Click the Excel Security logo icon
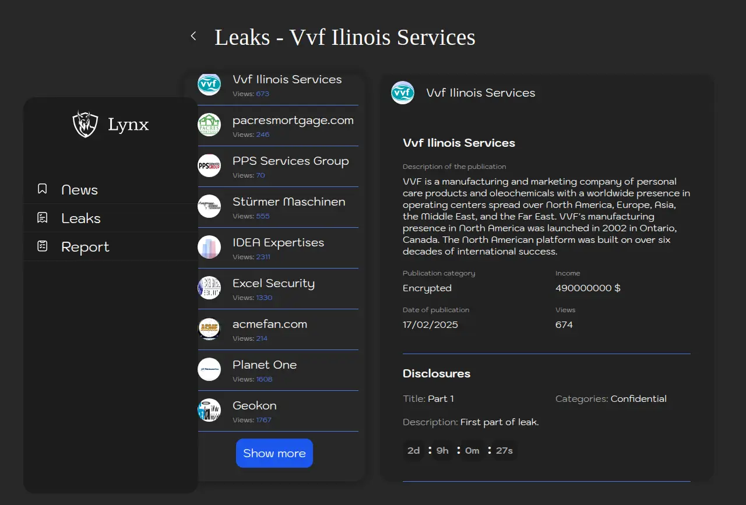The width and height of the screenshot is (746, 505). pyautogui.click(x=209, y=288)
